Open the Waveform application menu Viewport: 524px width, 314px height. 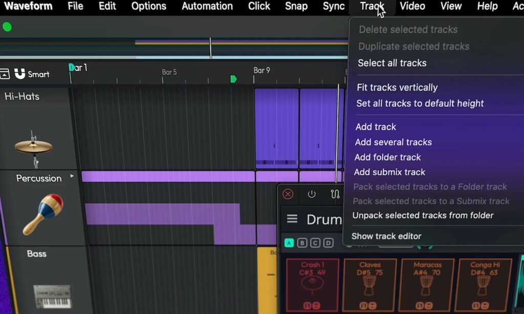click(28, 6)
